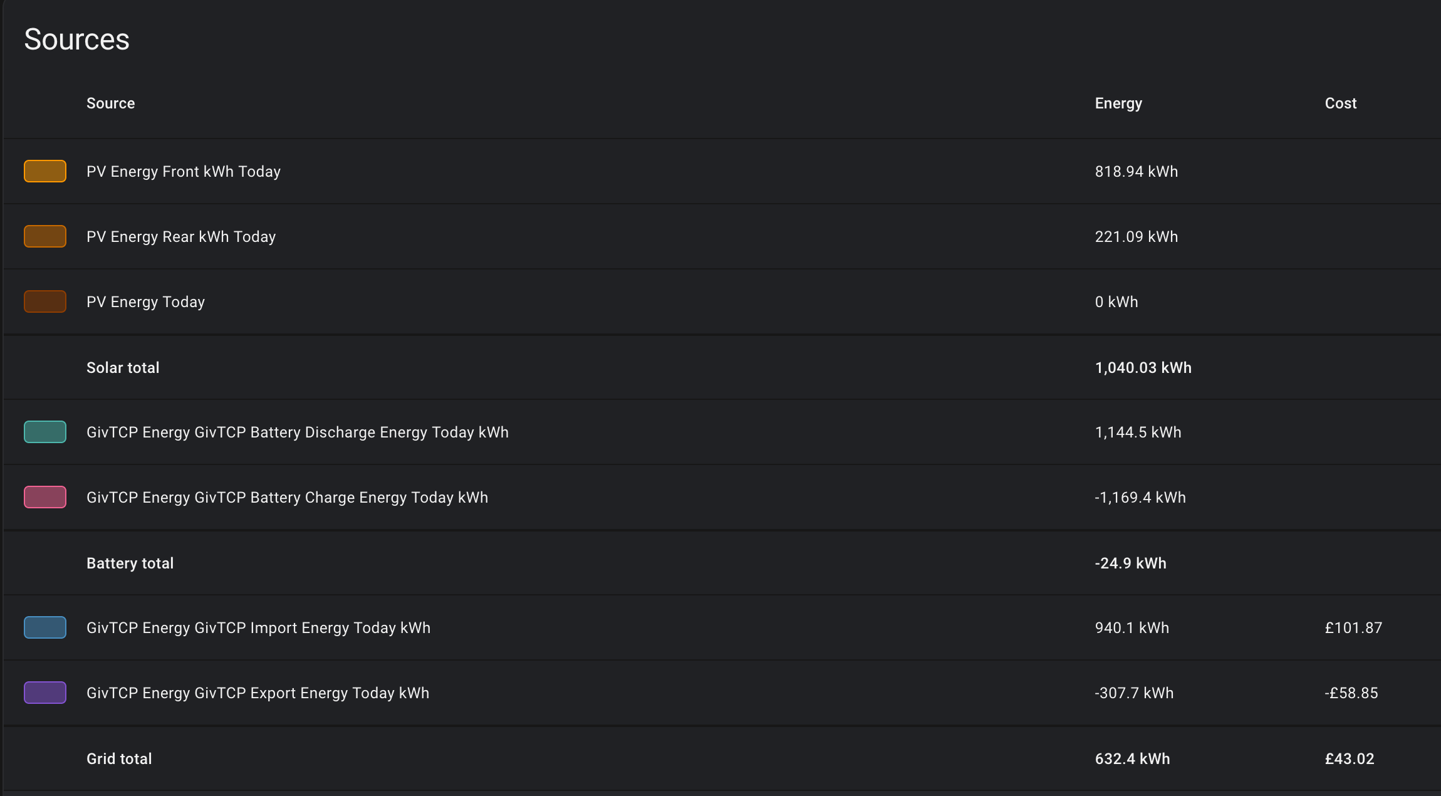Viewport: 1441px width, 796px height.
Task: Click the Cost column header
Action: tap(1340, 103)
